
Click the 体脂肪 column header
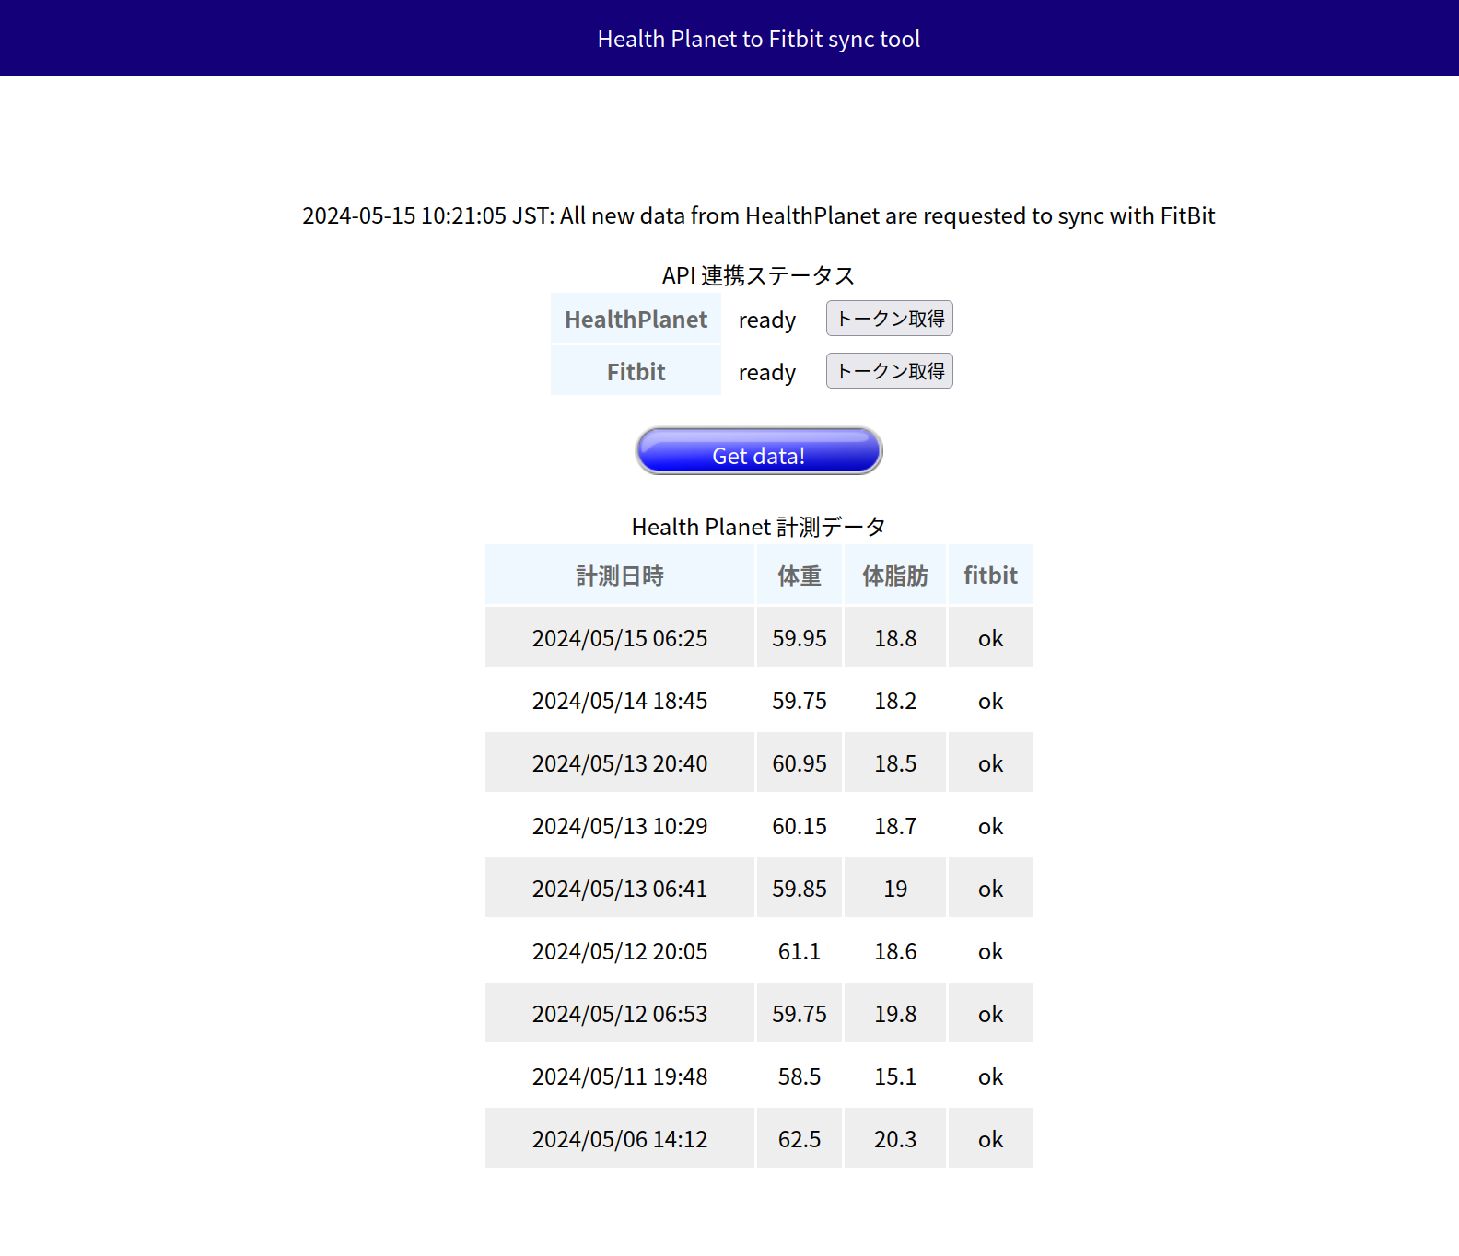click(x=895, y=576)
